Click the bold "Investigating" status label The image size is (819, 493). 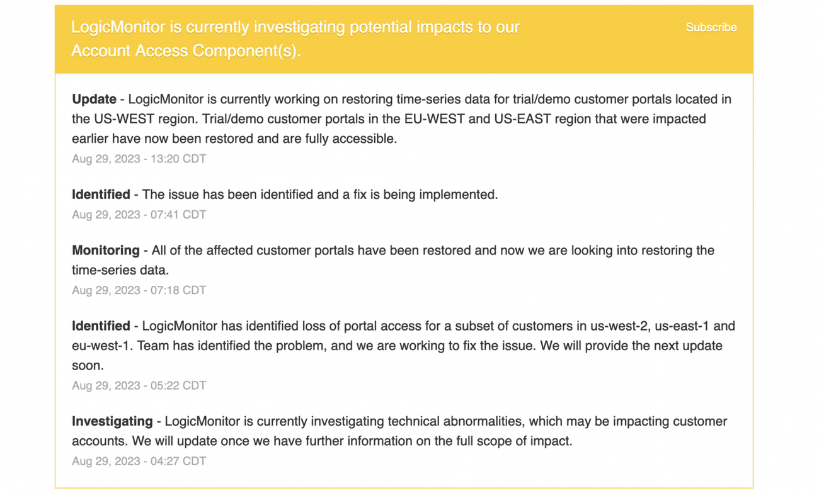coord(112,421)
